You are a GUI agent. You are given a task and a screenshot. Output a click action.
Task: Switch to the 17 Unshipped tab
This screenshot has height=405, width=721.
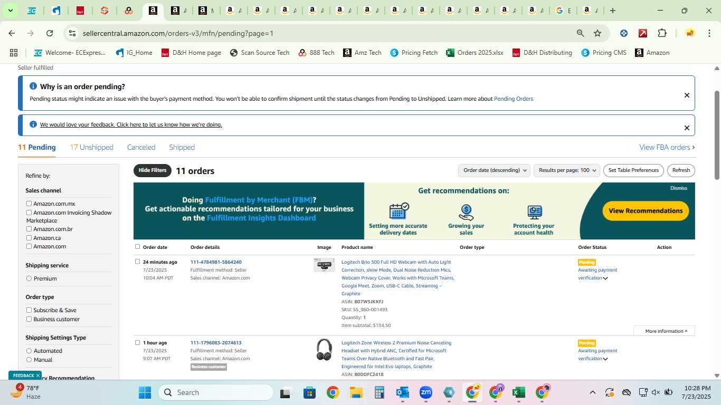coord(91,147)
